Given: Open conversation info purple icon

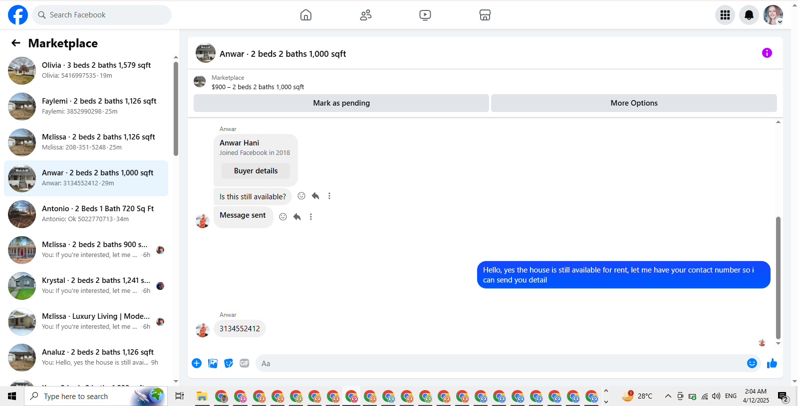Looking at the screenshot, I should (767, 53).
